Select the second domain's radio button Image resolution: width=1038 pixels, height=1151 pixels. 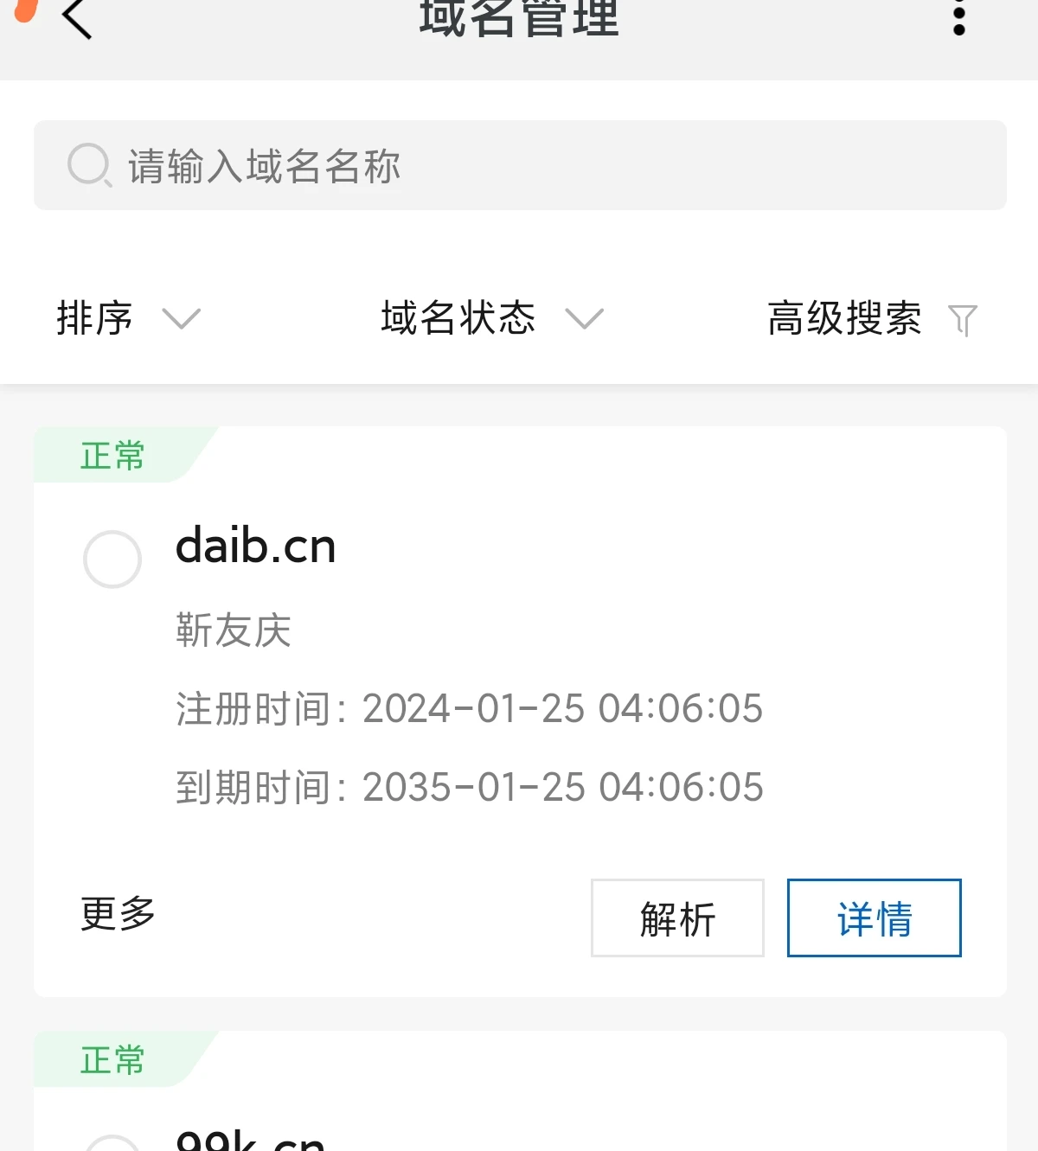pyautogui.click(x=112, y=1143)
